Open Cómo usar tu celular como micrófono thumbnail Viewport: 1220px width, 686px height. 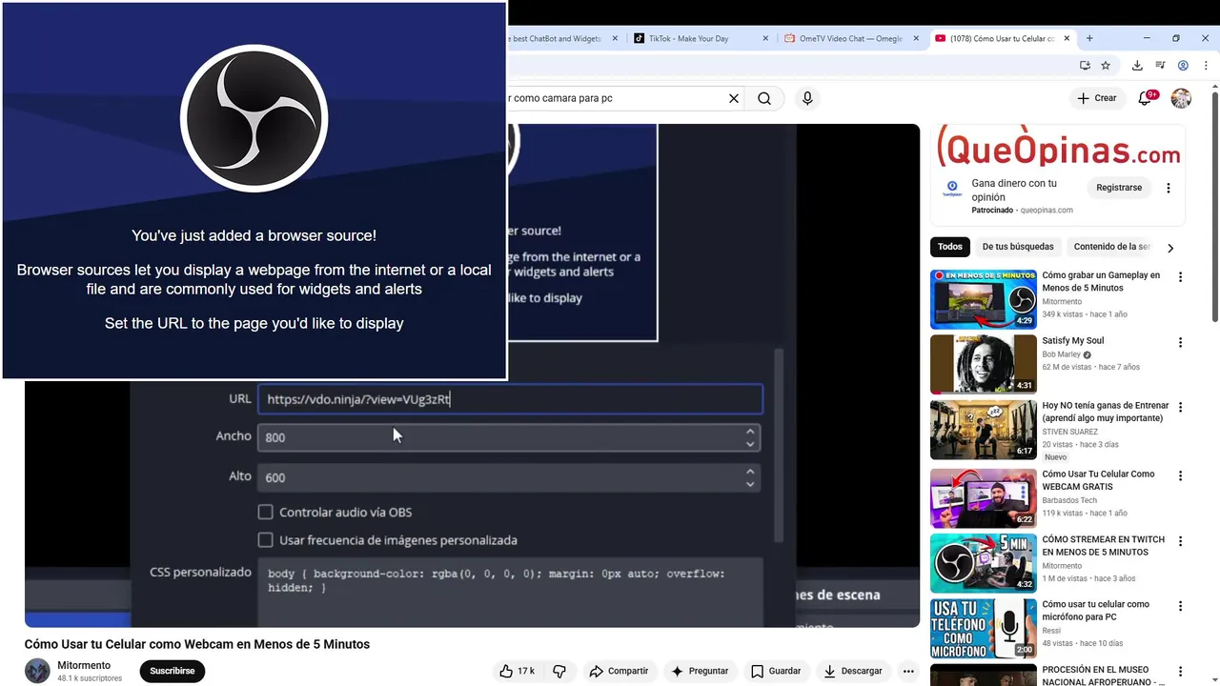[x=984, y=628]
